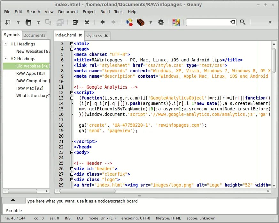Viewport: 279px width, 223px height.
Task: Click the Compile toolbar icon
Action: [129, 22]
